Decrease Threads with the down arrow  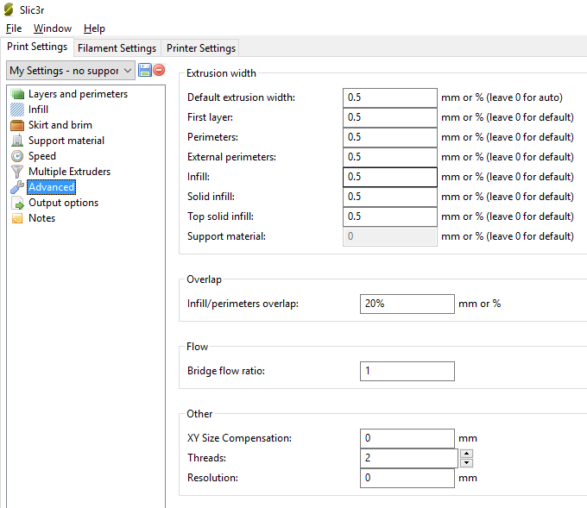click(466, 463)
